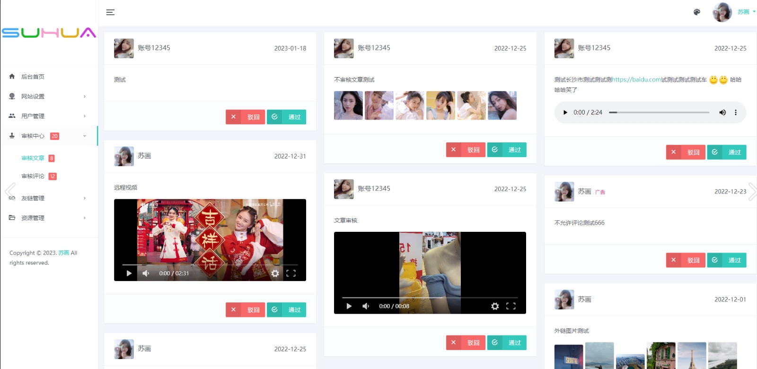Click avatar on the 2023-01-18 post

[124, 48]
